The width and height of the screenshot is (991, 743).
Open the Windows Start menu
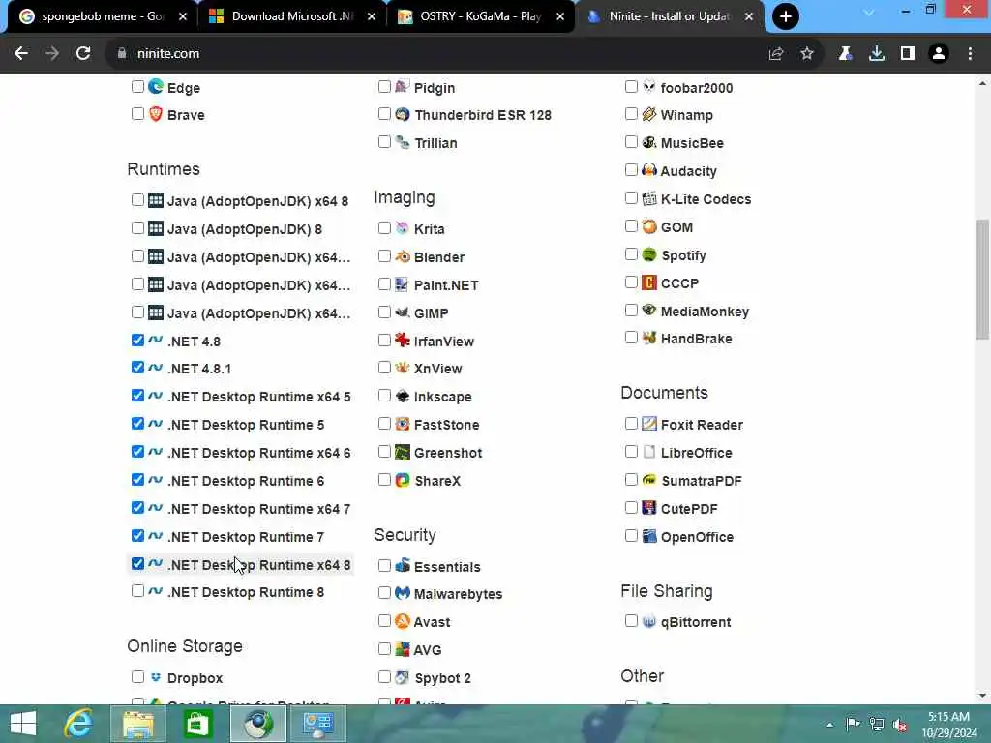(23, 724)
